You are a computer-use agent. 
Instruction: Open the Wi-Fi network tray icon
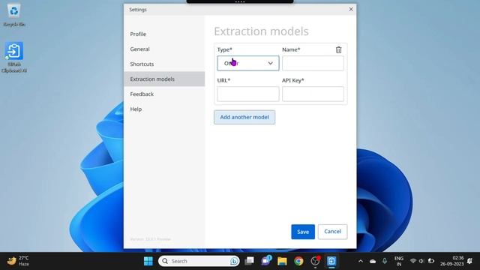[413, 261]
